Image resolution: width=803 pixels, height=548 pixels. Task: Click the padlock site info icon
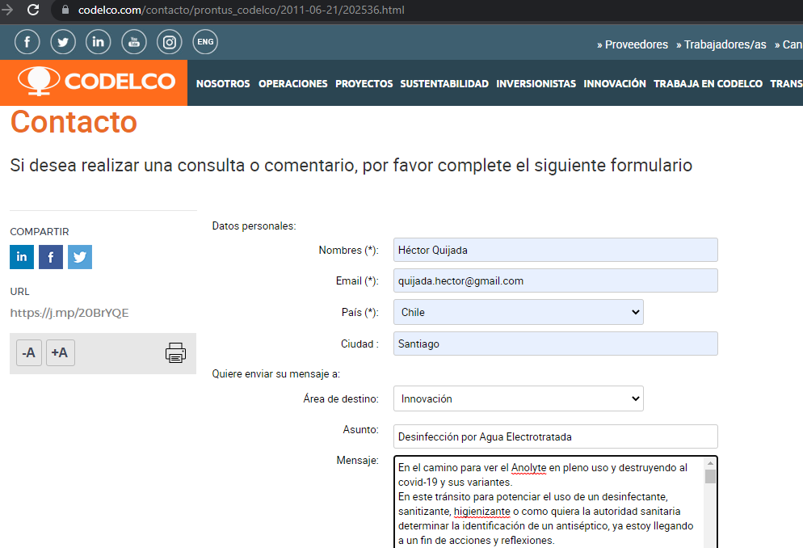(65, 10)
